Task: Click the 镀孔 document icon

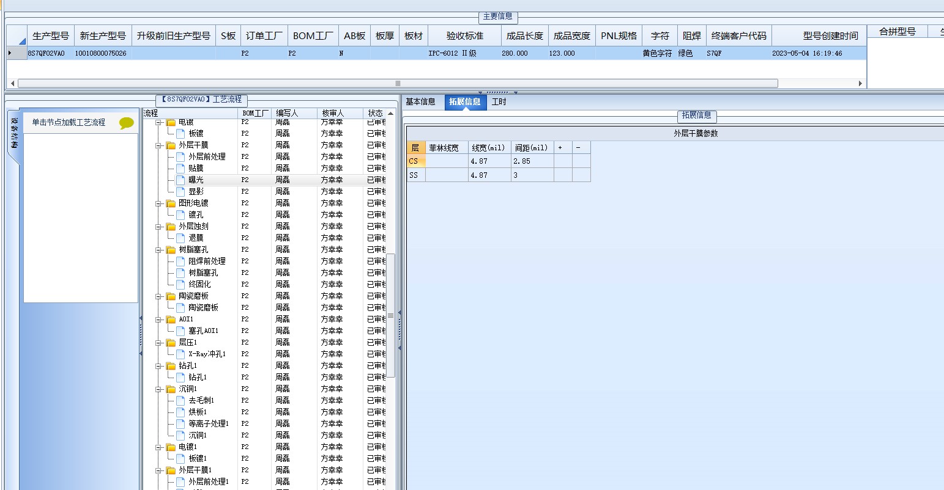Action: [180, 214]
